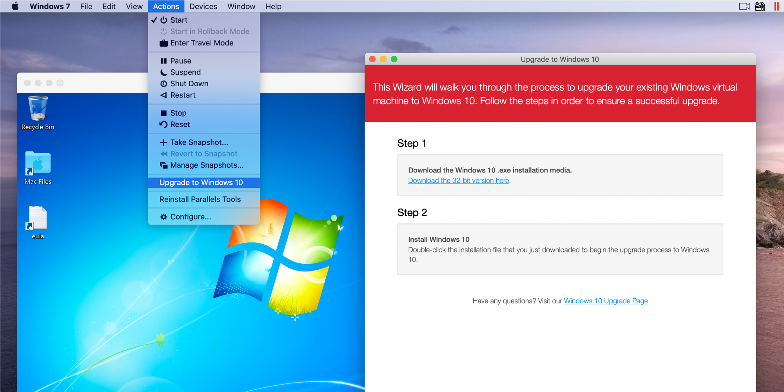The height and width of the screenshot is (392, 784).
Task: Click the Parallels Tools toolbox status icon
Action: coord(760,6)
